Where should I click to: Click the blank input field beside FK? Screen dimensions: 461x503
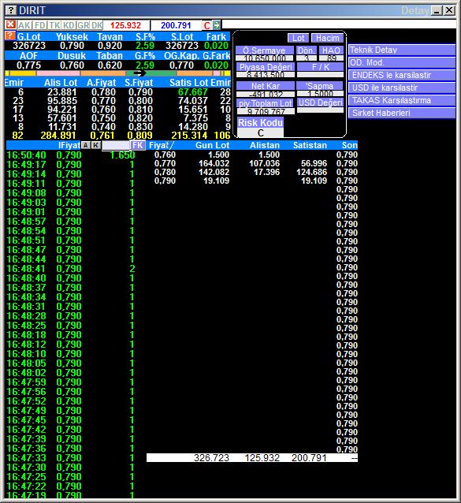tap(116, 145)
